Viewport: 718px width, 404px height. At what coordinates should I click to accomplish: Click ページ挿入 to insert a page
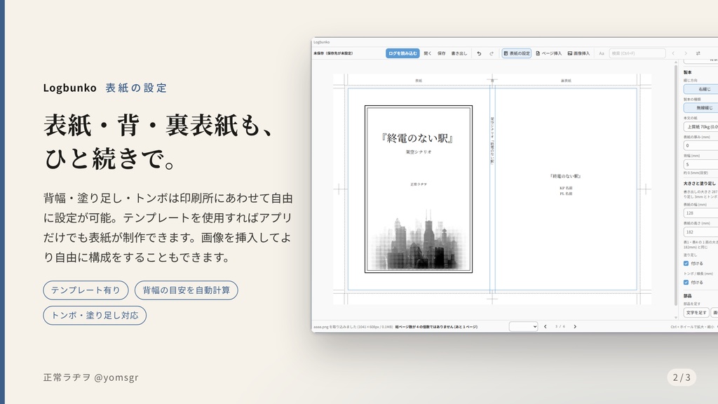coord(548,53)
